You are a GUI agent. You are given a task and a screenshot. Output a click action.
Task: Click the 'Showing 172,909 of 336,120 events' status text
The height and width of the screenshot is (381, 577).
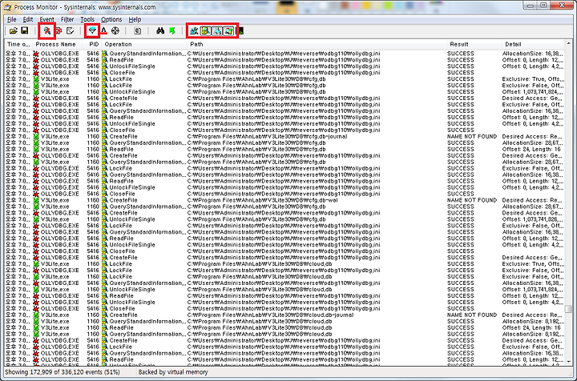pyautogui.click(x=63, y=372)
